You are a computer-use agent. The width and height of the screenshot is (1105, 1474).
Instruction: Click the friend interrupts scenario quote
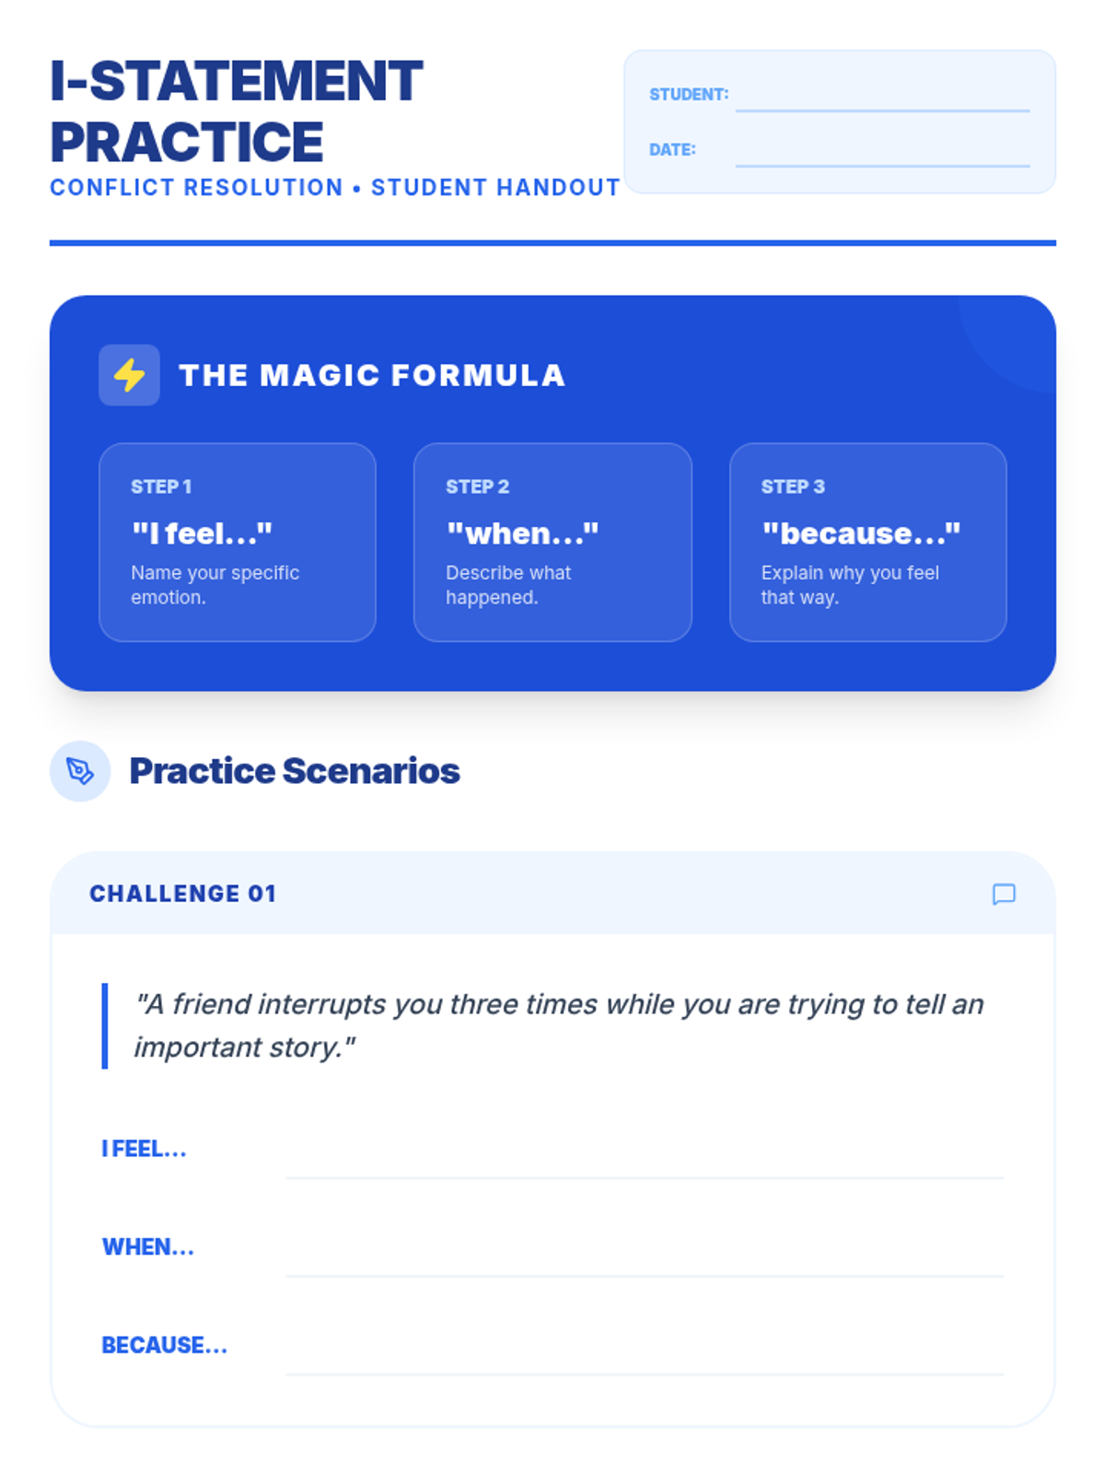tap(558, 1025)
